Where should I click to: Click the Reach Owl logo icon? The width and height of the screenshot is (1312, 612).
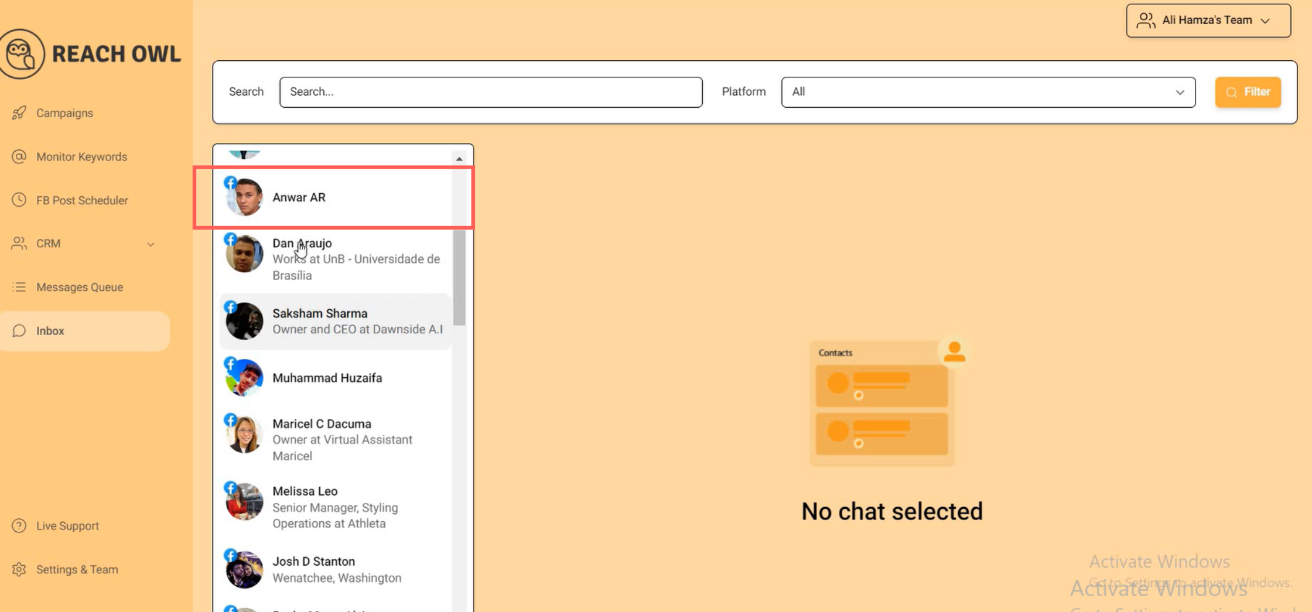[22, 54]
